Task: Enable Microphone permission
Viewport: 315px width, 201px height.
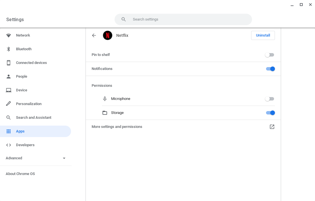Action: click(269, 99)
